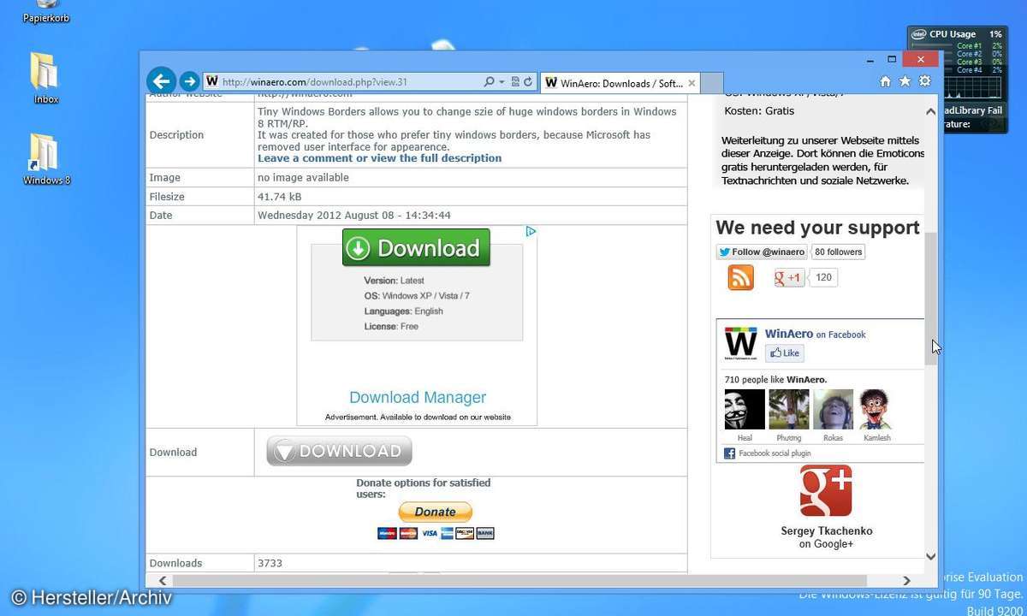This screenshot has width=1027, height=616.
Task: Select the Inbox folder on desktop
Action: click(x=45, y=78)
